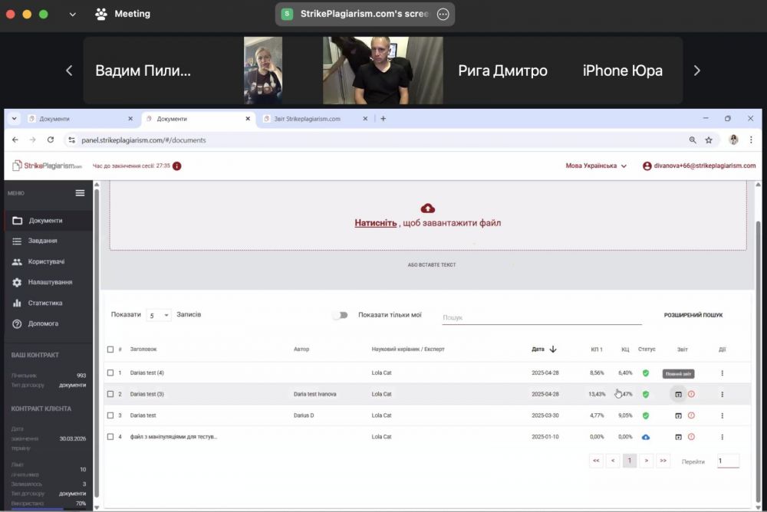Click red alert icon in the 2025-03-30 row
767x512 pixels.
click(691, 415)
